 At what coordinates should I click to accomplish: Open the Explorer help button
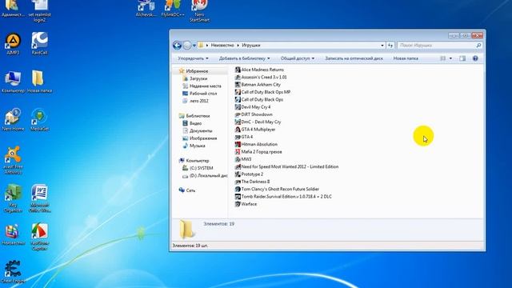(x=475, y=58)
